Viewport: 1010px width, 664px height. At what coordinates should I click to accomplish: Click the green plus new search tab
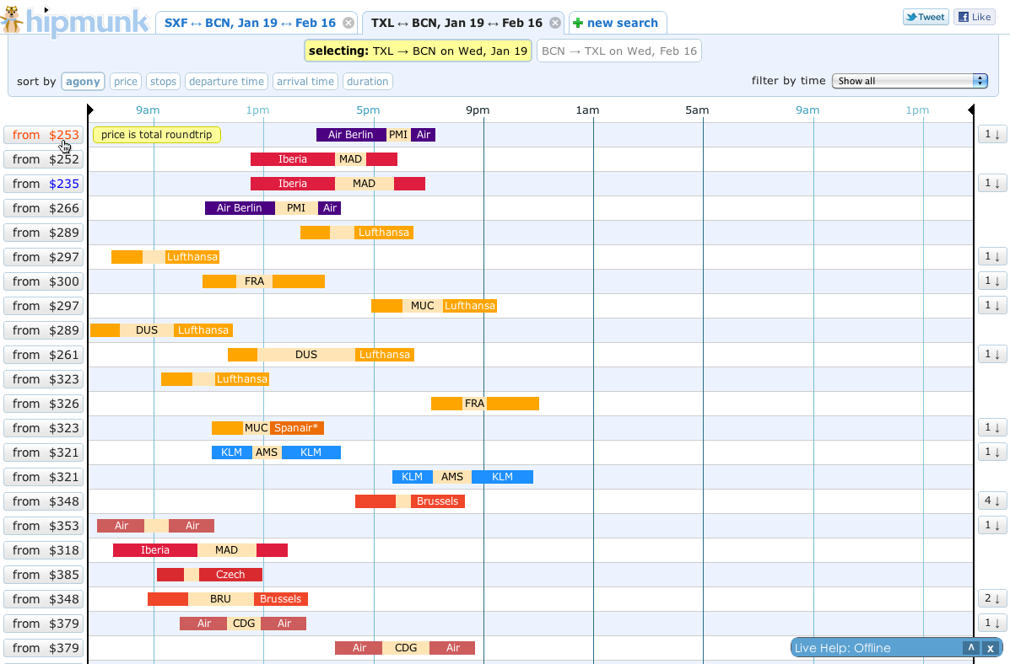pos(617,24)
